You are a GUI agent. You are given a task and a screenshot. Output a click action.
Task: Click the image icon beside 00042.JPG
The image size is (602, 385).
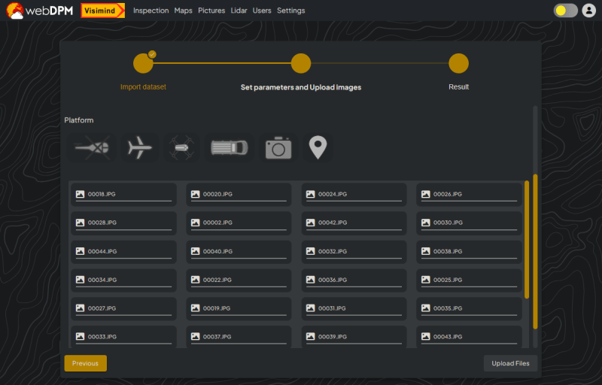point(310,223)
